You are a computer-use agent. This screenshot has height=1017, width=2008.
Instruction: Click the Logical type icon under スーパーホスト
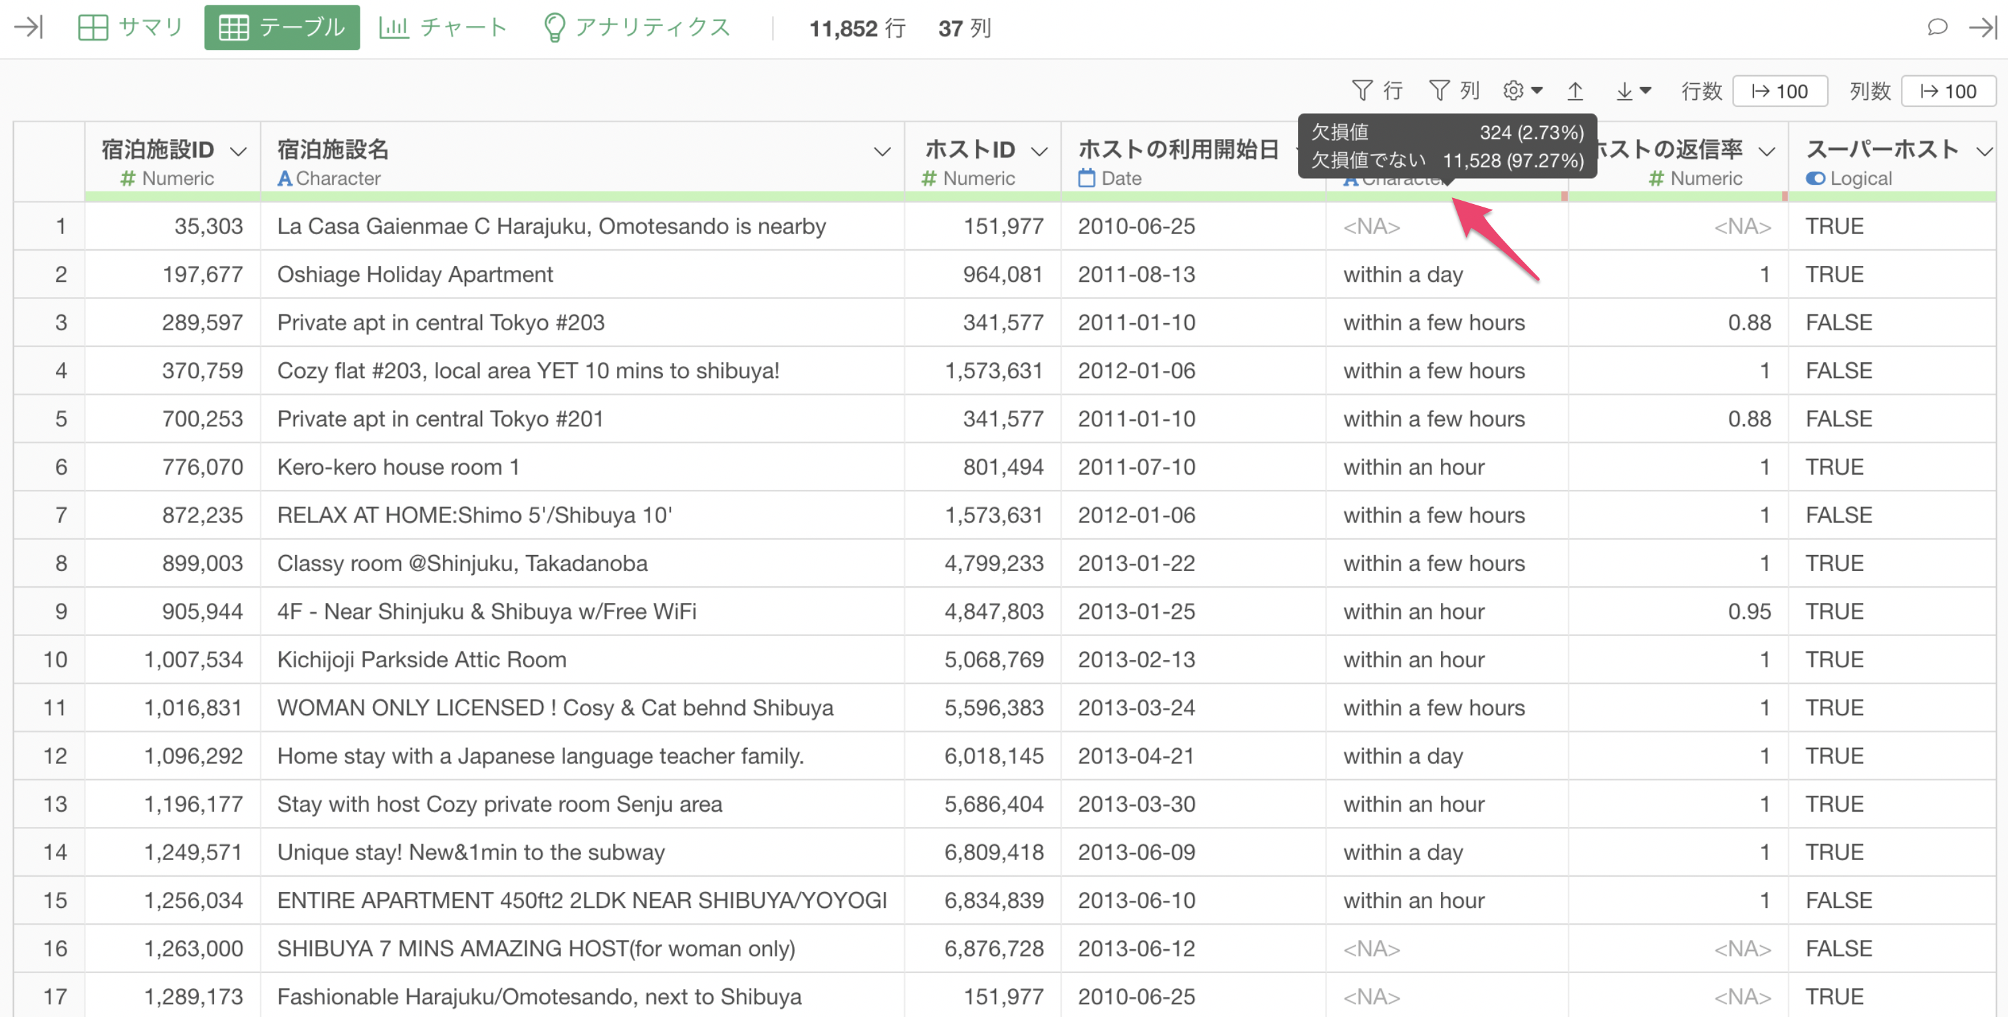[1815, 178]
